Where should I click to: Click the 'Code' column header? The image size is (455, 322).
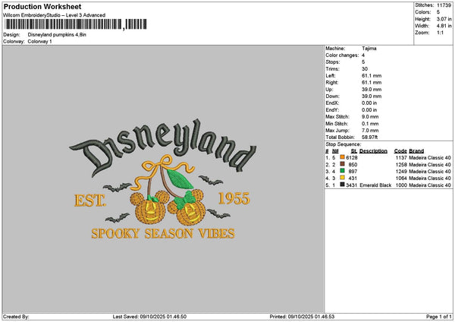(x=400, y=151)
